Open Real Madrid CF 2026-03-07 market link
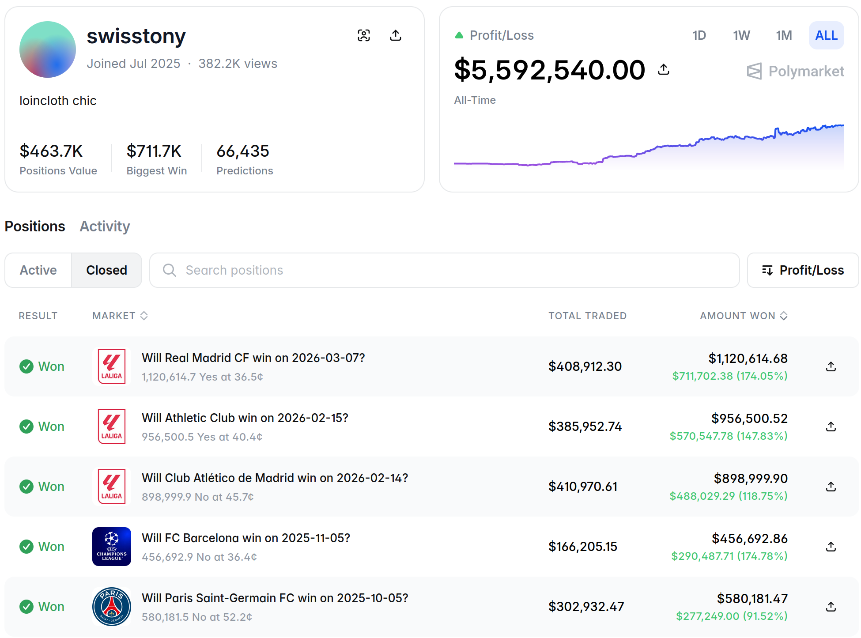The width and height of the screenshot is (861, 638). [x=253, y=358]
